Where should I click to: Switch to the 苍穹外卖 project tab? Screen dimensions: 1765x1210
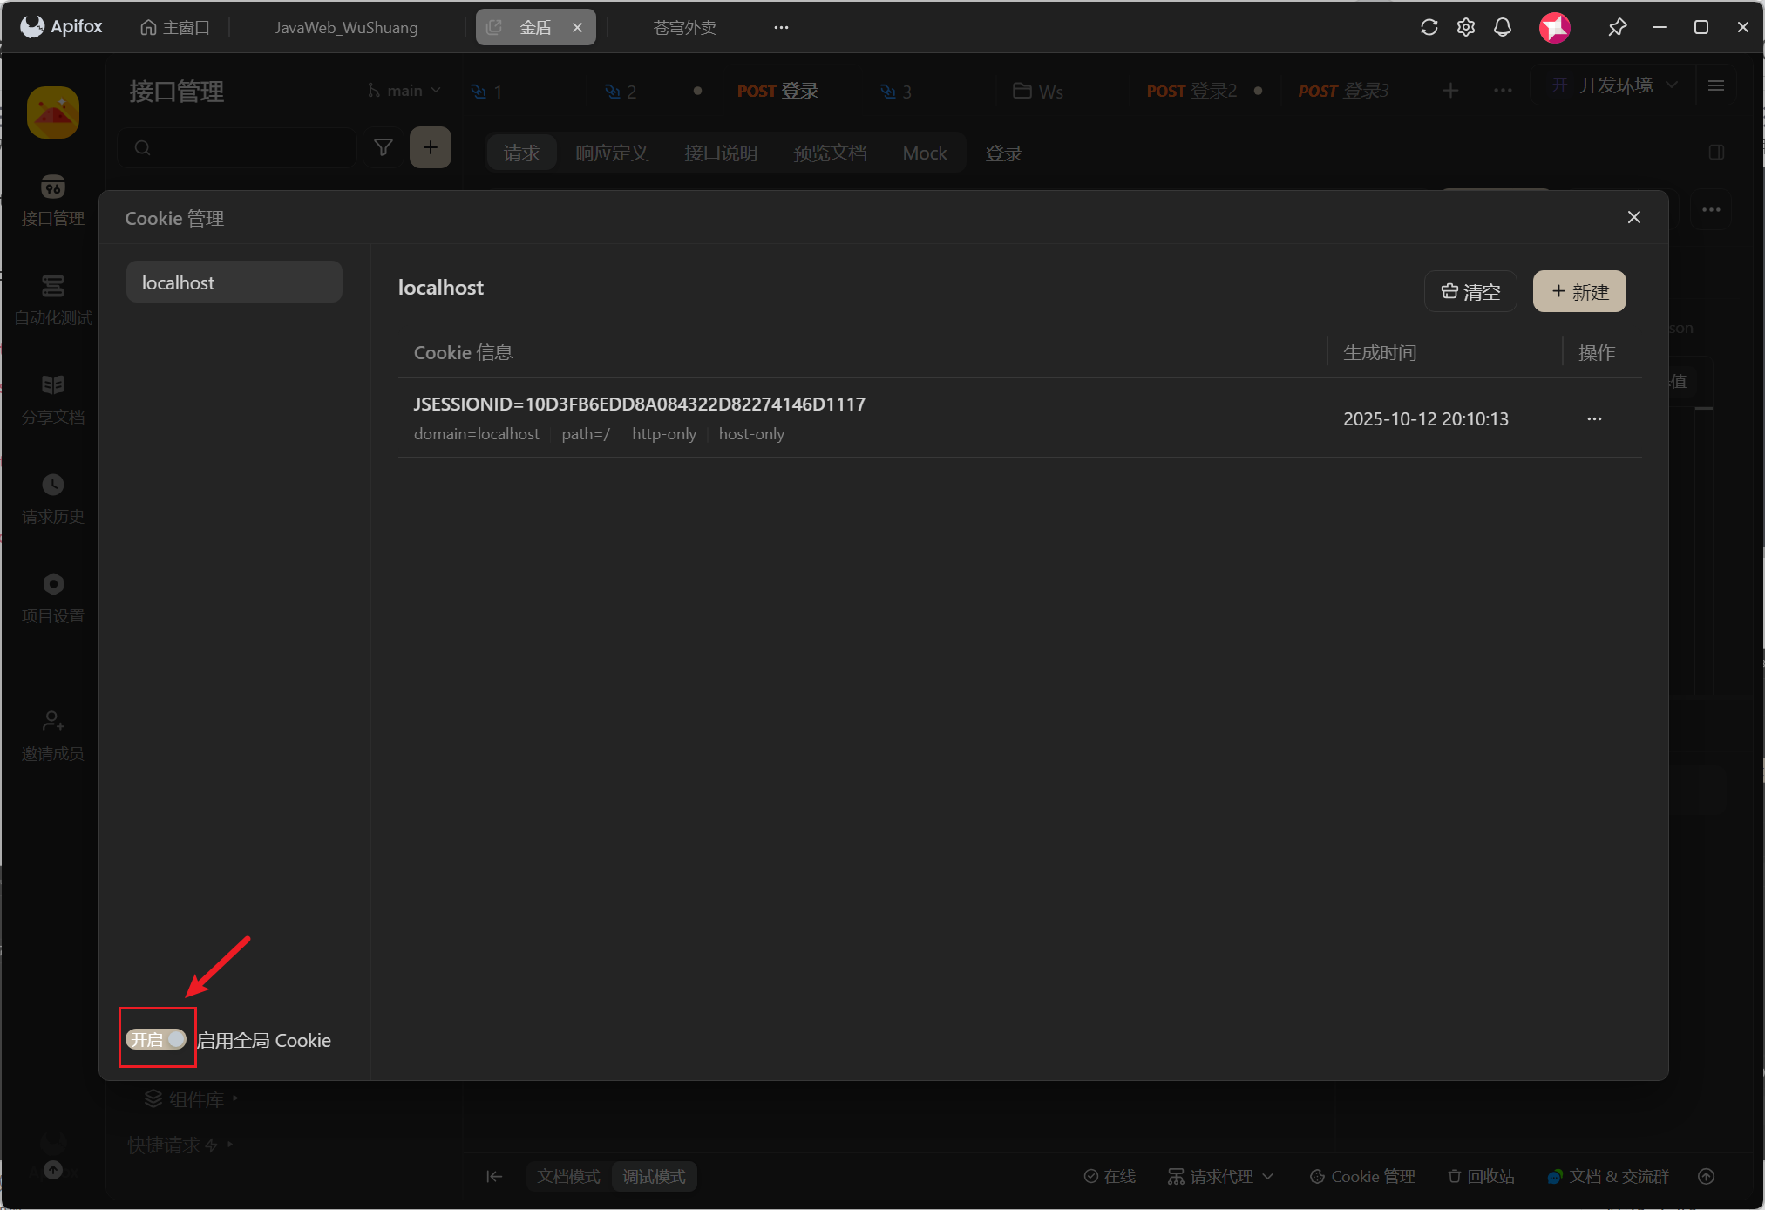[x=684, y=27]
